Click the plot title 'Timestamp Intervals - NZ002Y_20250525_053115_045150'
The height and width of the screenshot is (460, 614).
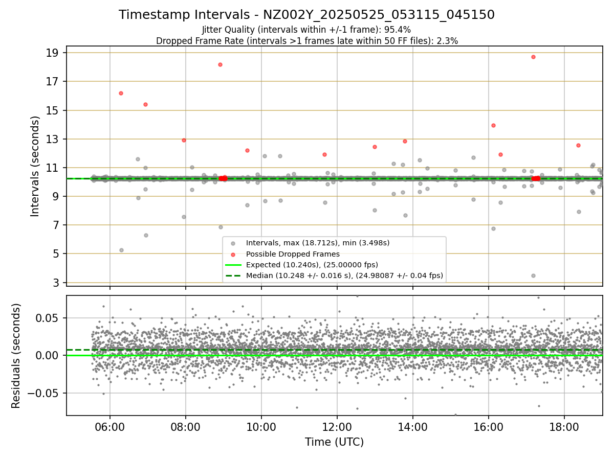click(x=306, y=15)
